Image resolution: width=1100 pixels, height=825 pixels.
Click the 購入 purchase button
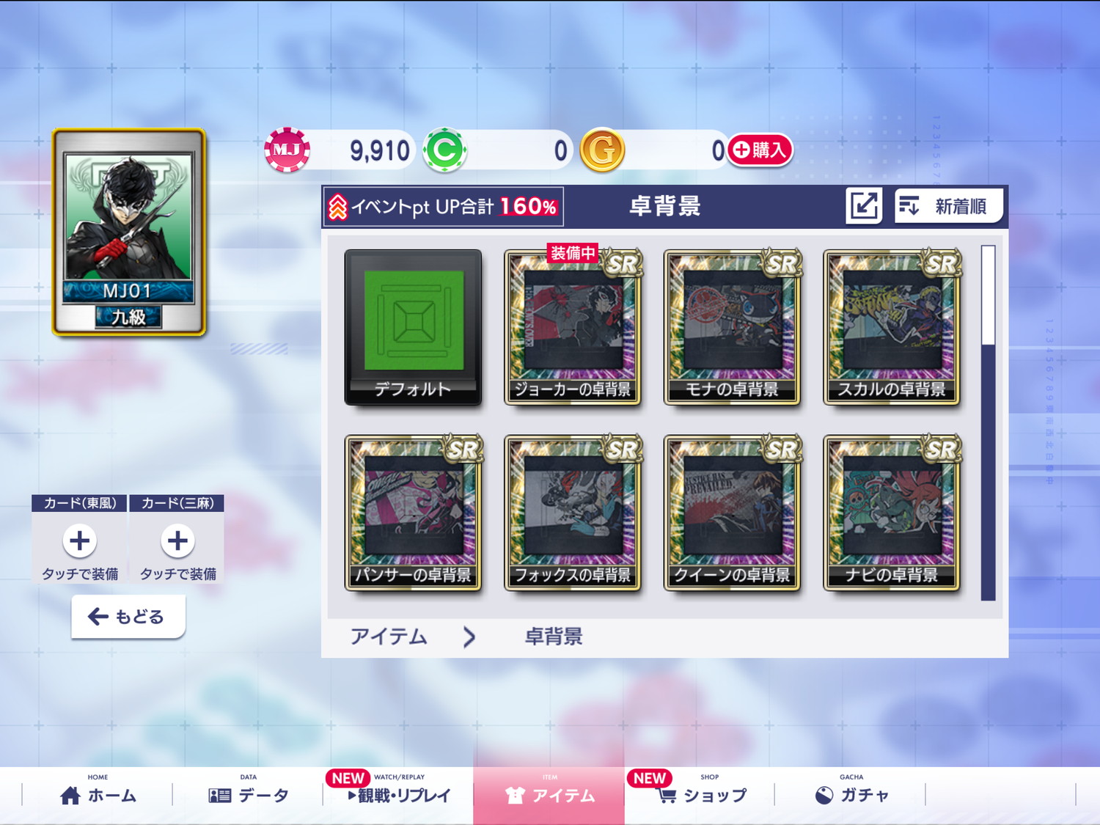pos(760,150)
